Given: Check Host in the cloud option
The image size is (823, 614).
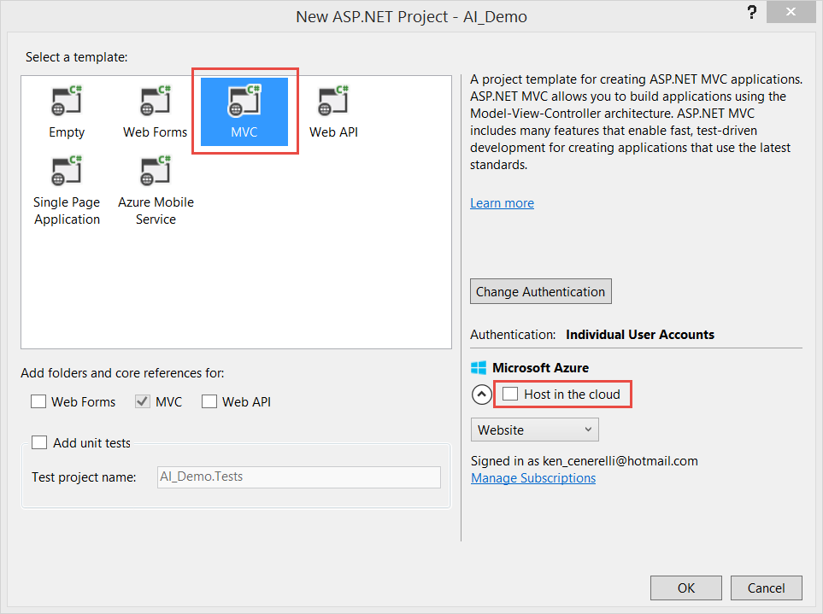Looking at the screenshot, I should pyautogui.click(x=510, y=394).
